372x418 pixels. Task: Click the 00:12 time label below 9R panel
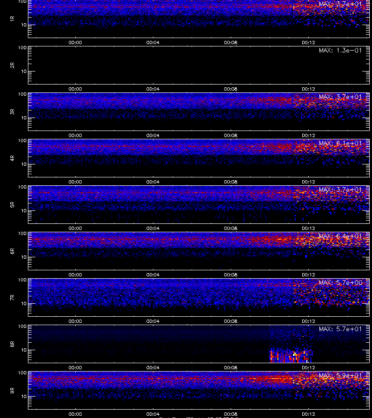click(x=308, y=414)
